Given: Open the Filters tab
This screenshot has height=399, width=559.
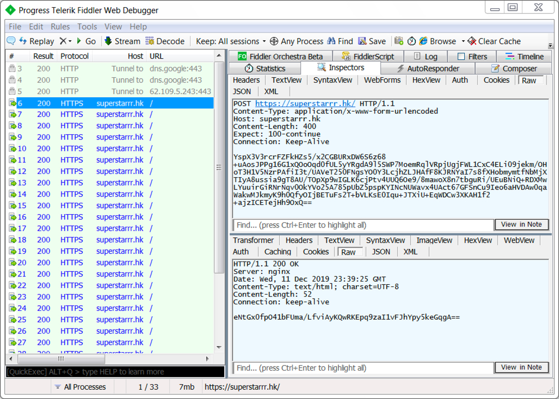Looking at the screenshot, I should click(x=472, y=57).
